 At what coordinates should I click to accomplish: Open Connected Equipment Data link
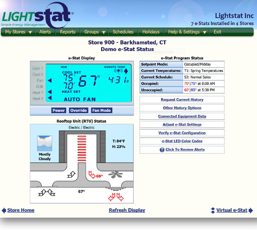click(182, 116)
